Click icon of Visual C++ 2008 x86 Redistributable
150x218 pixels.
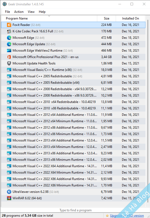click(9, 95)
